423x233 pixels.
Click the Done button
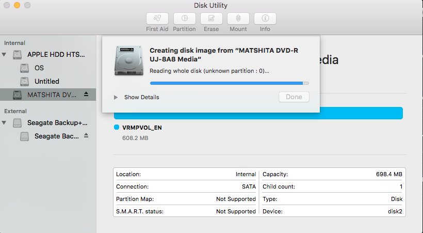tap(294, 97)
